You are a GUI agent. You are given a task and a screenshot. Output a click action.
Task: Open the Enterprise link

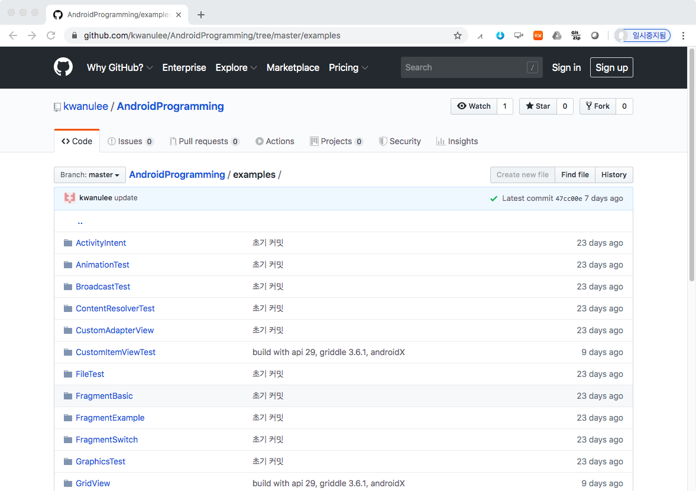pyautogui.click(x=184, y=67)
